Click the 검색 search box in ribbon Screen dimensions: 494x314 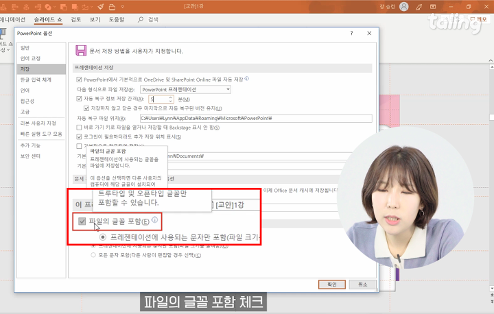tap(153, 19)
